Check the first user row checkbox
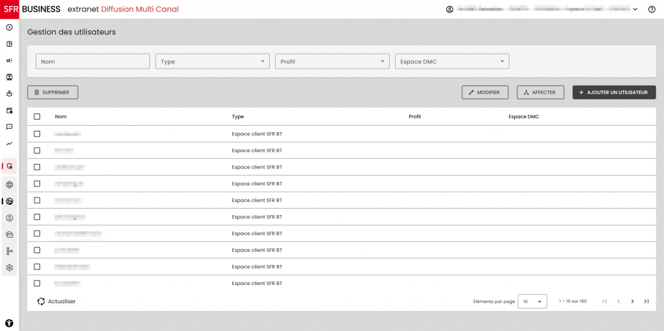This screenshot has width=664, height=331. click(37, 134)
